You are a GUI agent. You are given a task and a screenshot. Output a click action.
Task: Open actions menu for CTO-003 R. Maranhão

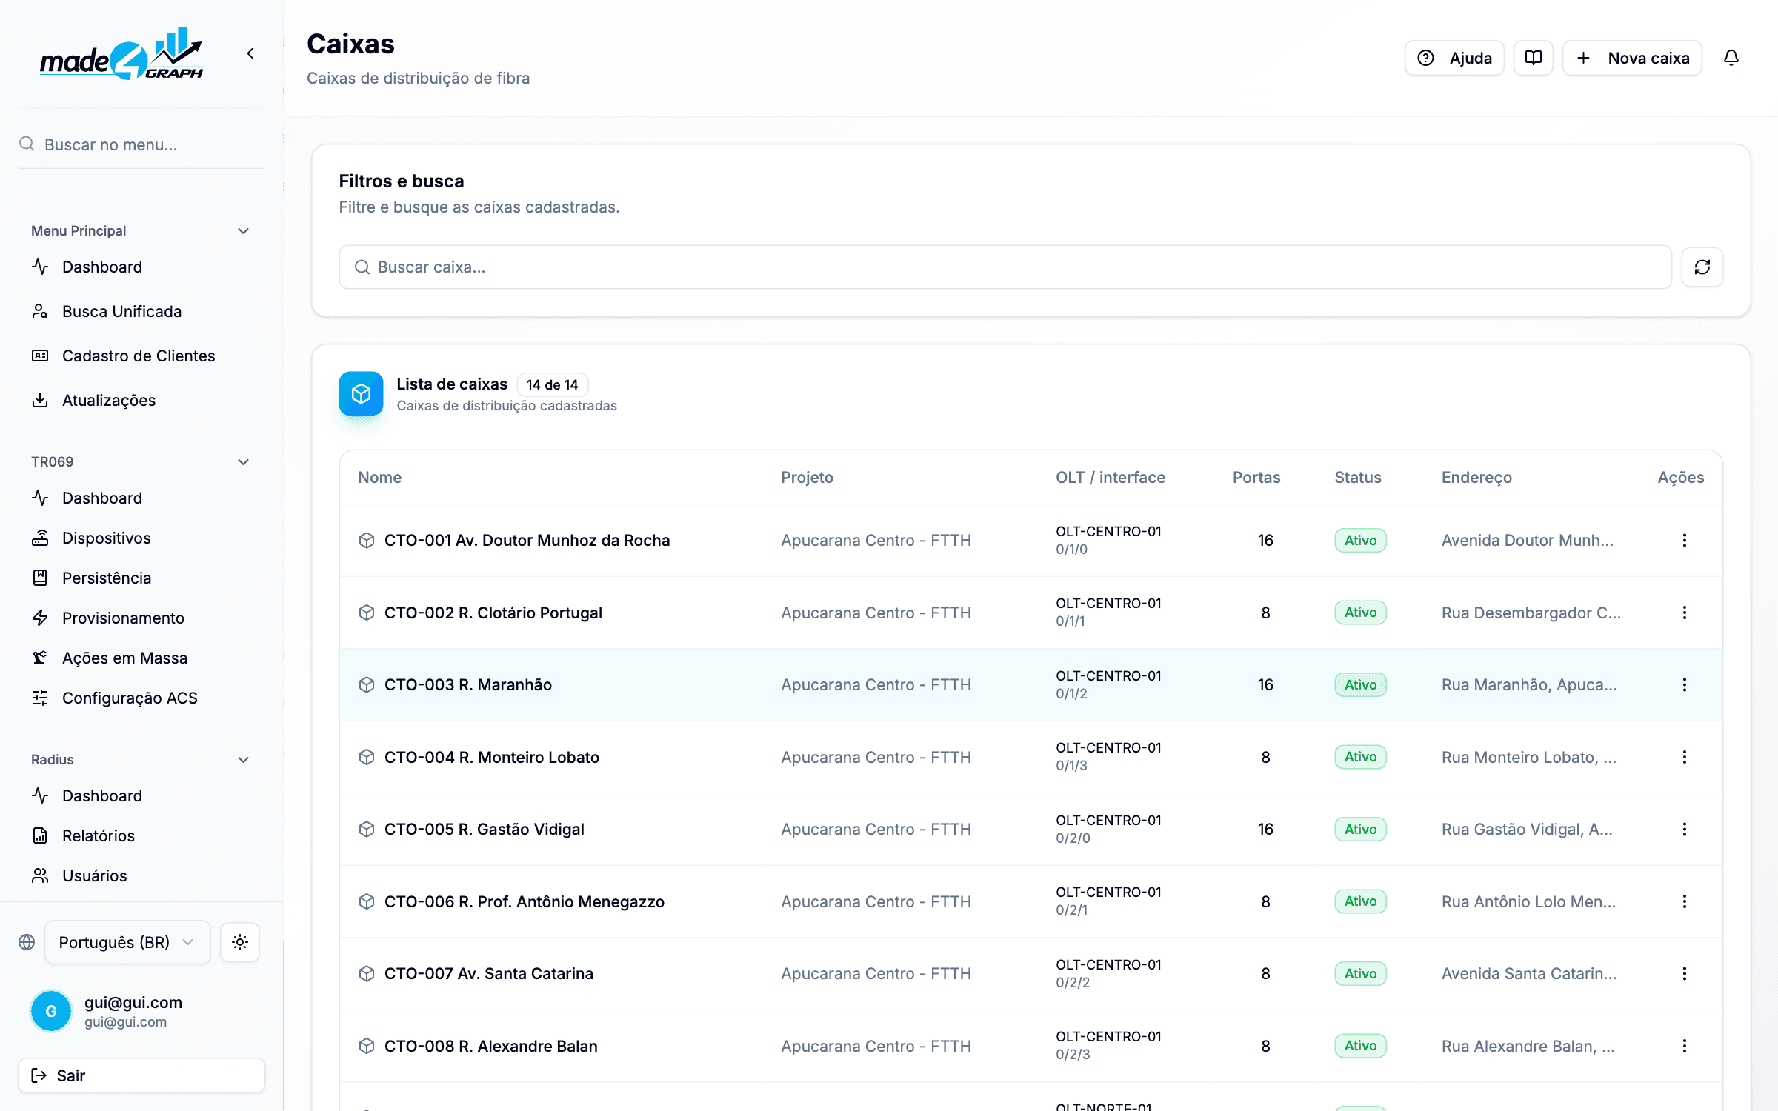click(1684, 685)
